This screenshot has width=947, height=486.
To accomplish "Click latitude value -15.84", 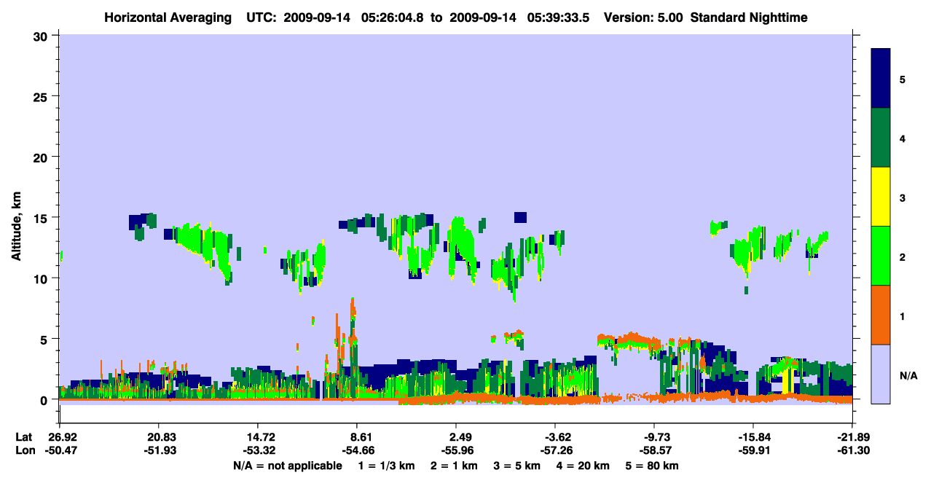I will click(x=753, y=436).
